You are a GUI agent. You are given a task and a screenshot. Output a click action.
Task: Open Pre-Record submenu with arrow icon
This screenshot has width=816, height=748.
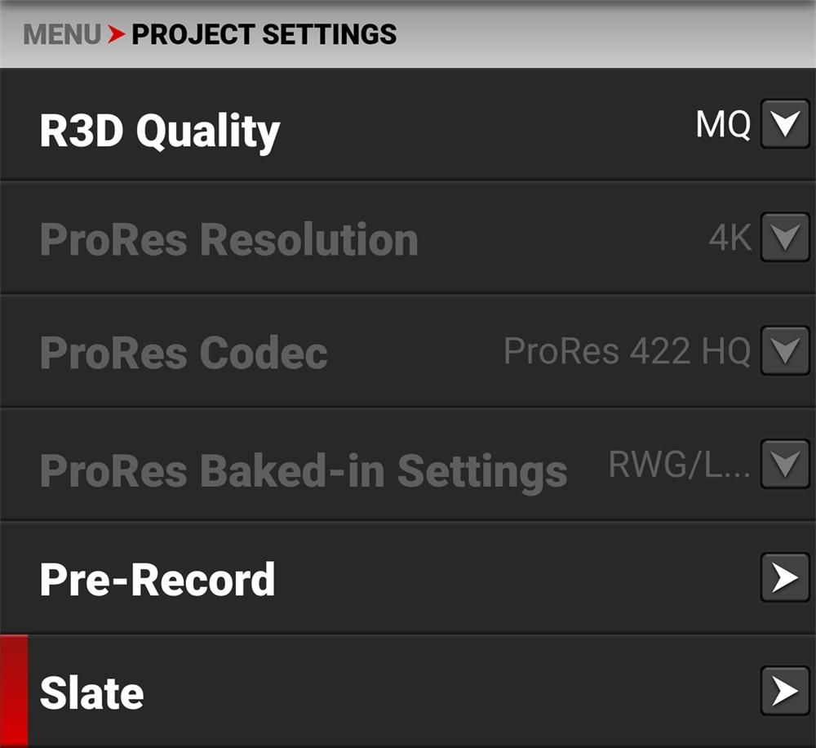pos(784,578)
